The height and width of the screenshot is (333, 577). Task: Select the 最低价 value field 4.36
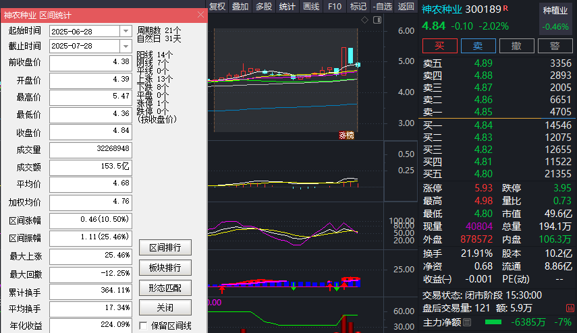90,115
